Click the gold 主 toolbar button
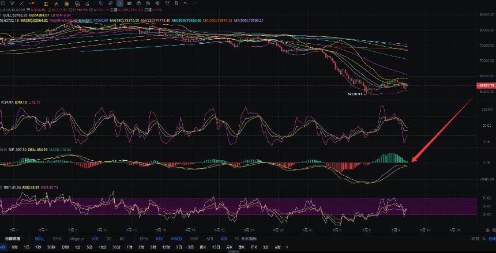496x253 pixels. [46, 4]
